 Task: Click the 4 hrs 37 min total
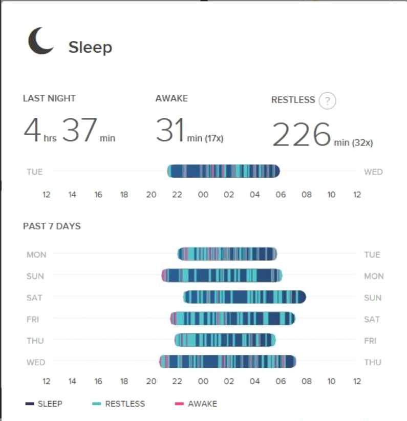69,132
